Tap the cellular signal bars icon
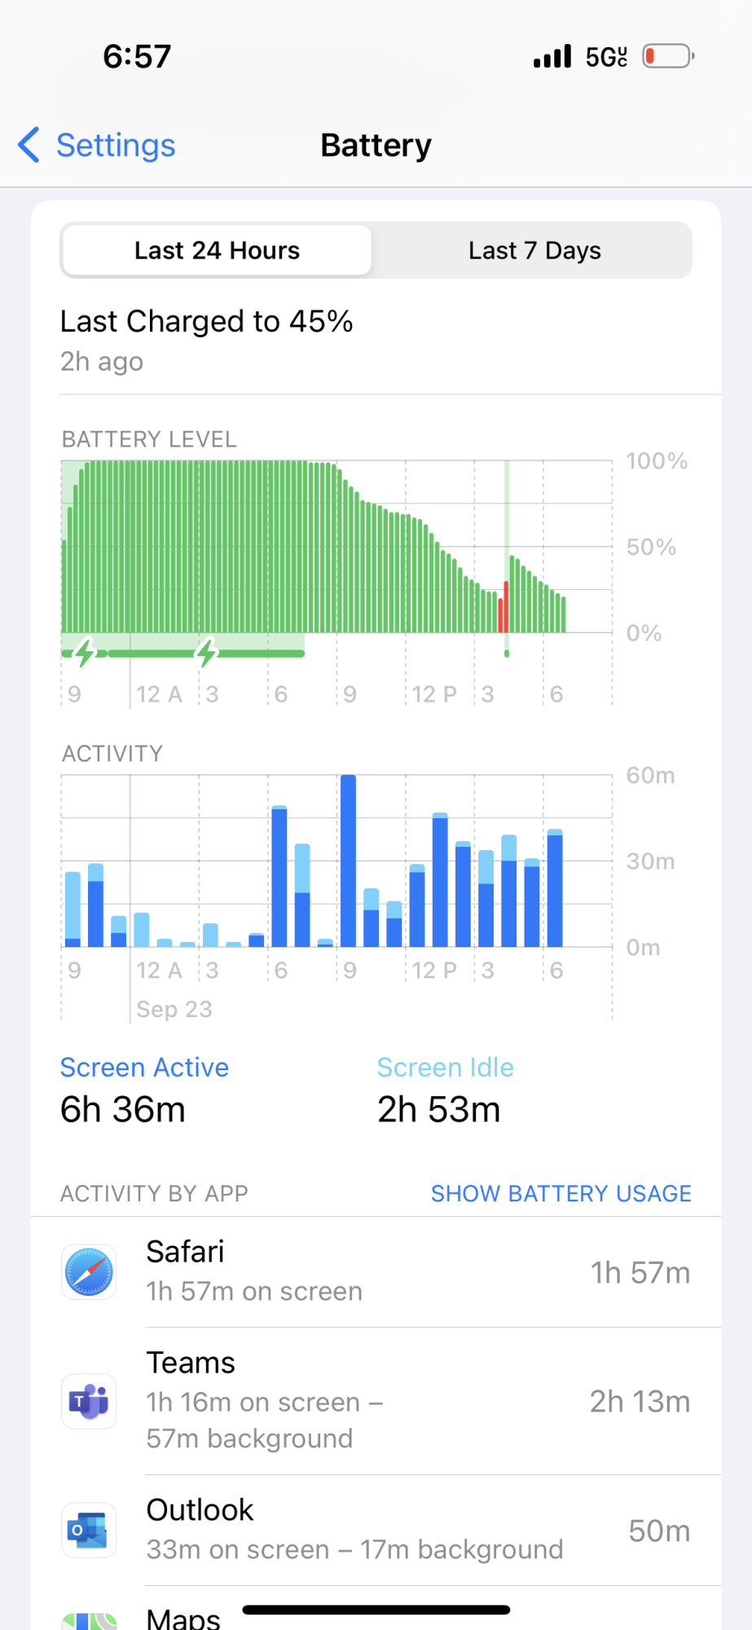 pos(552,56)
